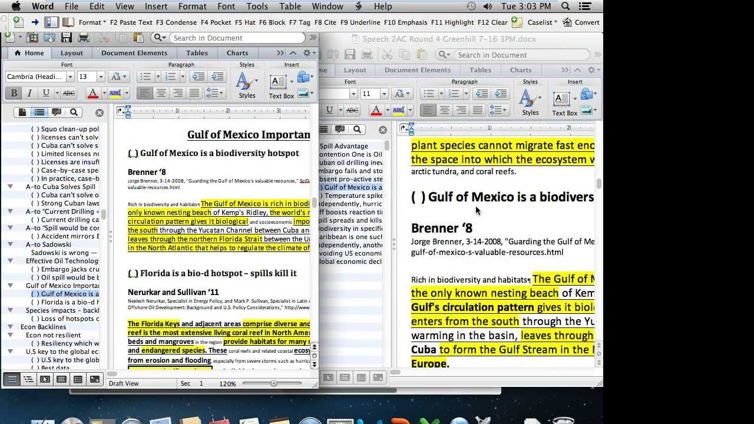Click the new document plus icon in debate toolbar
This screenshot has width=754, height=424.
pos(18,22)
